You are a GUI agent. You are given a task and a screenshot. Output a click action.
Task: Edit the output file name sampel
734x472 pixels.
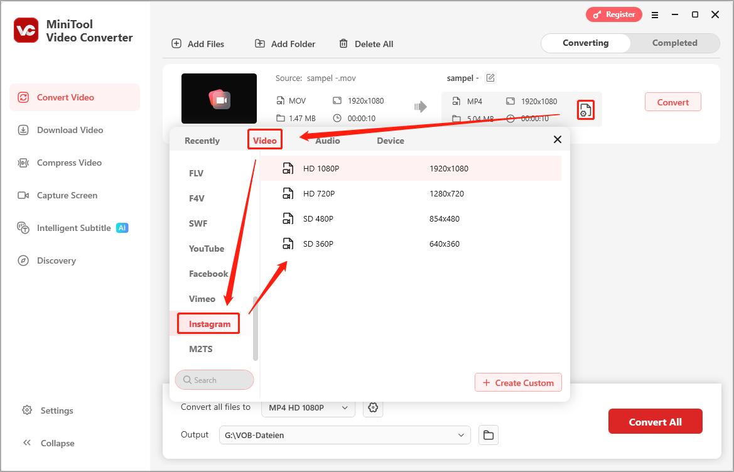pos(490,78)
